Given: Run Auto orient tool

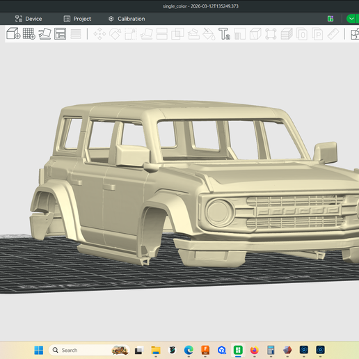Looking at the screenshot, I should click(x=45, y=33).
